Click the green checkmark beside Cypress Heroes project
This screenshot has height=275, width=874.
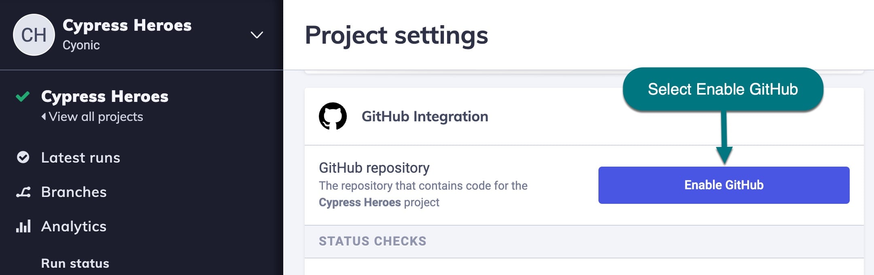point(23,97)
